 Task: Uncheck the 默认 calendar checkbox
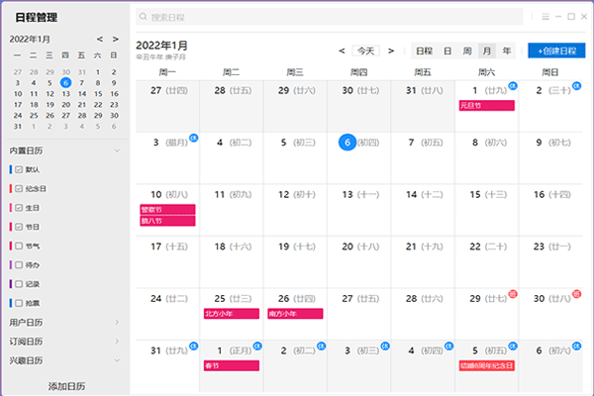(19, 169)
